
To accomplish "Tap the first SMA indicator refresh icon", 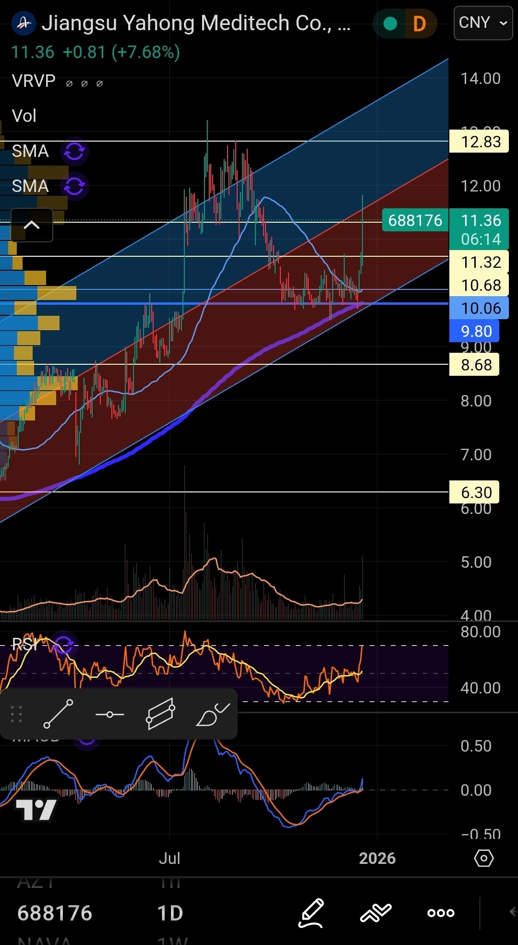I will [74, 151].
